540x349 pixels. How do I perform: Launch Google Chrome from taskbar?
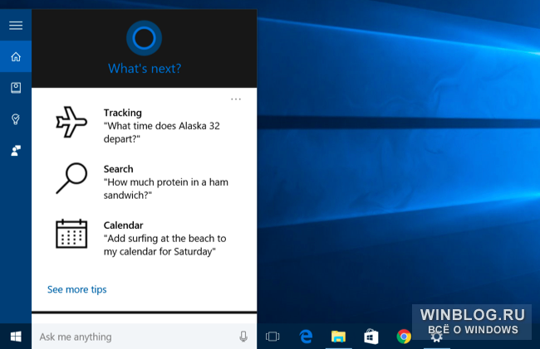404,337
